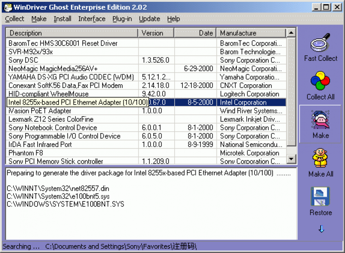Select BaromTec HMS30C6001 Reset Driver row
345x253 pixels.
pyautogui.click(x=146, y=43)
